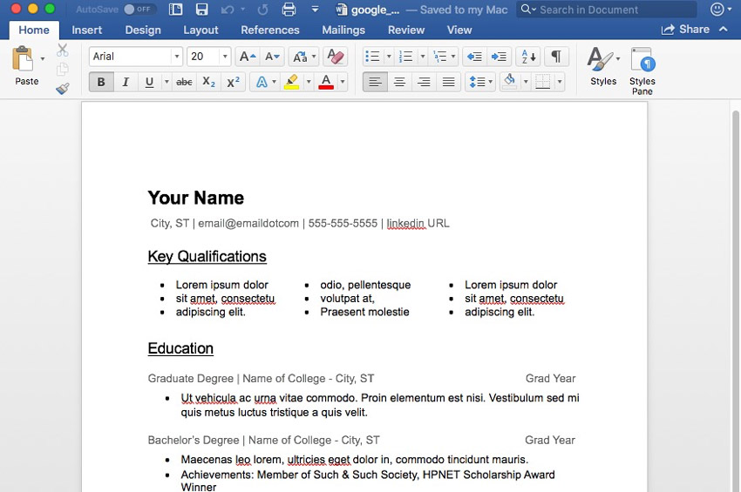Toggle the AutoSave switch
This screenshot has height=492, width=741.
pyautogui.click(x=139, y=10)
